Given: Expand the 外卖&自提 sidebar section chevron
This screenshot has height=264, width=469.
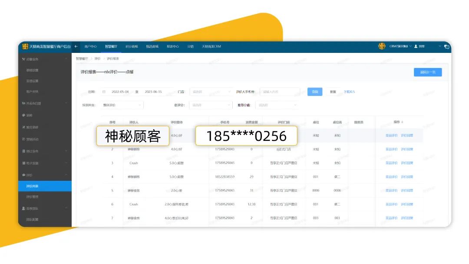Looking at the screenshot, I should coord(66,103).
